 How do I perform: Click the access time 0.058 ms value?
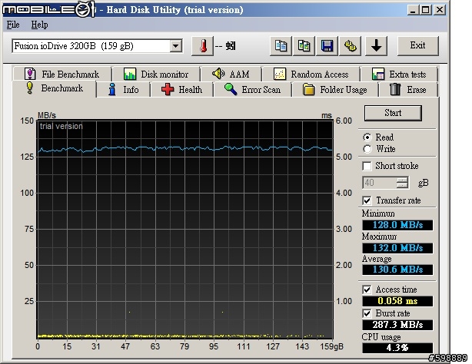pyautogui.click(x=397, y=301)
